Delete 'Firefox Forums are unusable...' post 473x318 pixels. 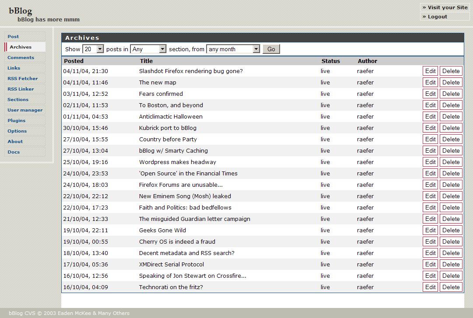point(451,185)
